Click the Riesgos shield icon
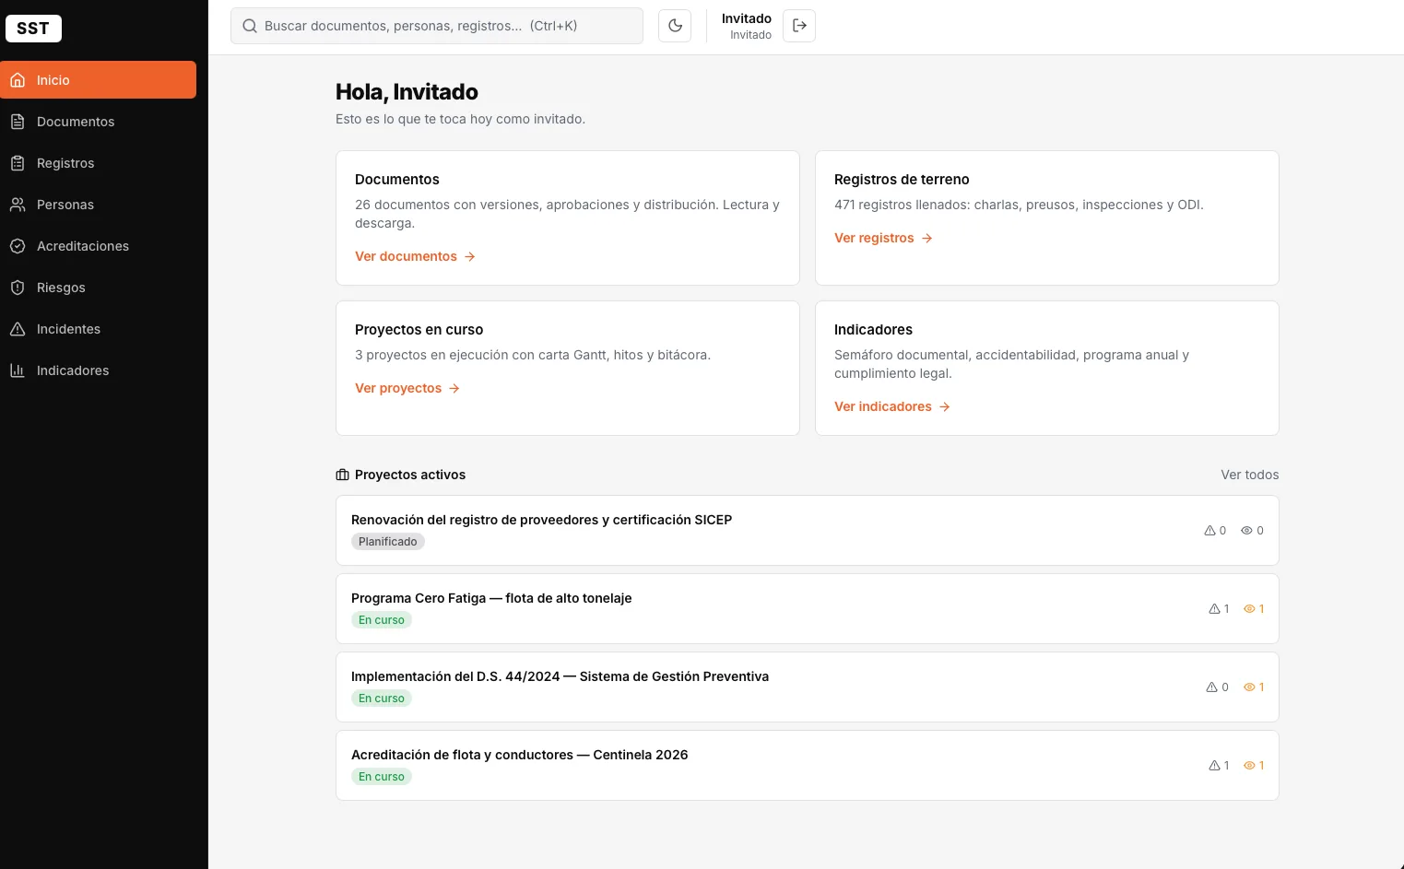1404x869 pixels. pos(18,288)
